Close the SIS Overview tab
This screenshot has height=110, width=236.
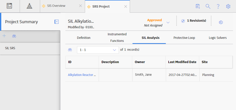click(81, 6)
